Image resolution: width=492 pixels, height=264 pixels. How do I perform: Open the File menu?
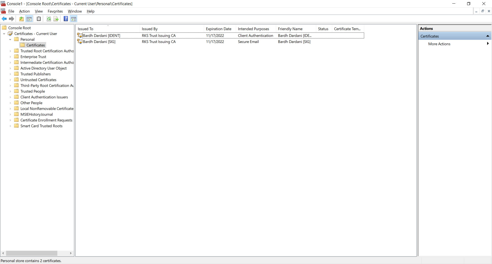tap(11, 11)
